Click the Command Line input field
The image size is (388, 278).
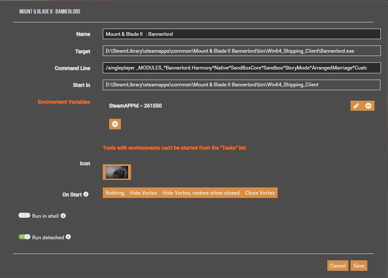[242, 68]
